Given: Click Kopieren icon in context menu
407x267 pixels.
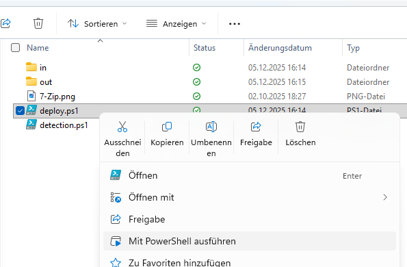Looking at the screenshot, I should pos(167,127).
